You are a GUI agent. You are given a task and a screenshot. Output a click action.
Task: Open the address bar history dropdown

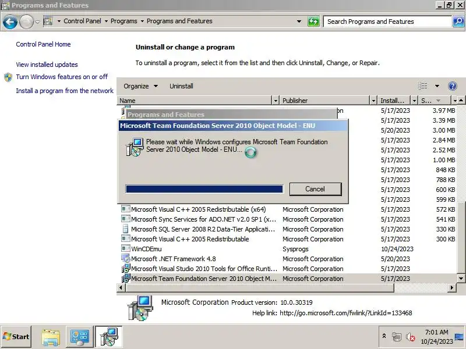[x=299, y=22]
